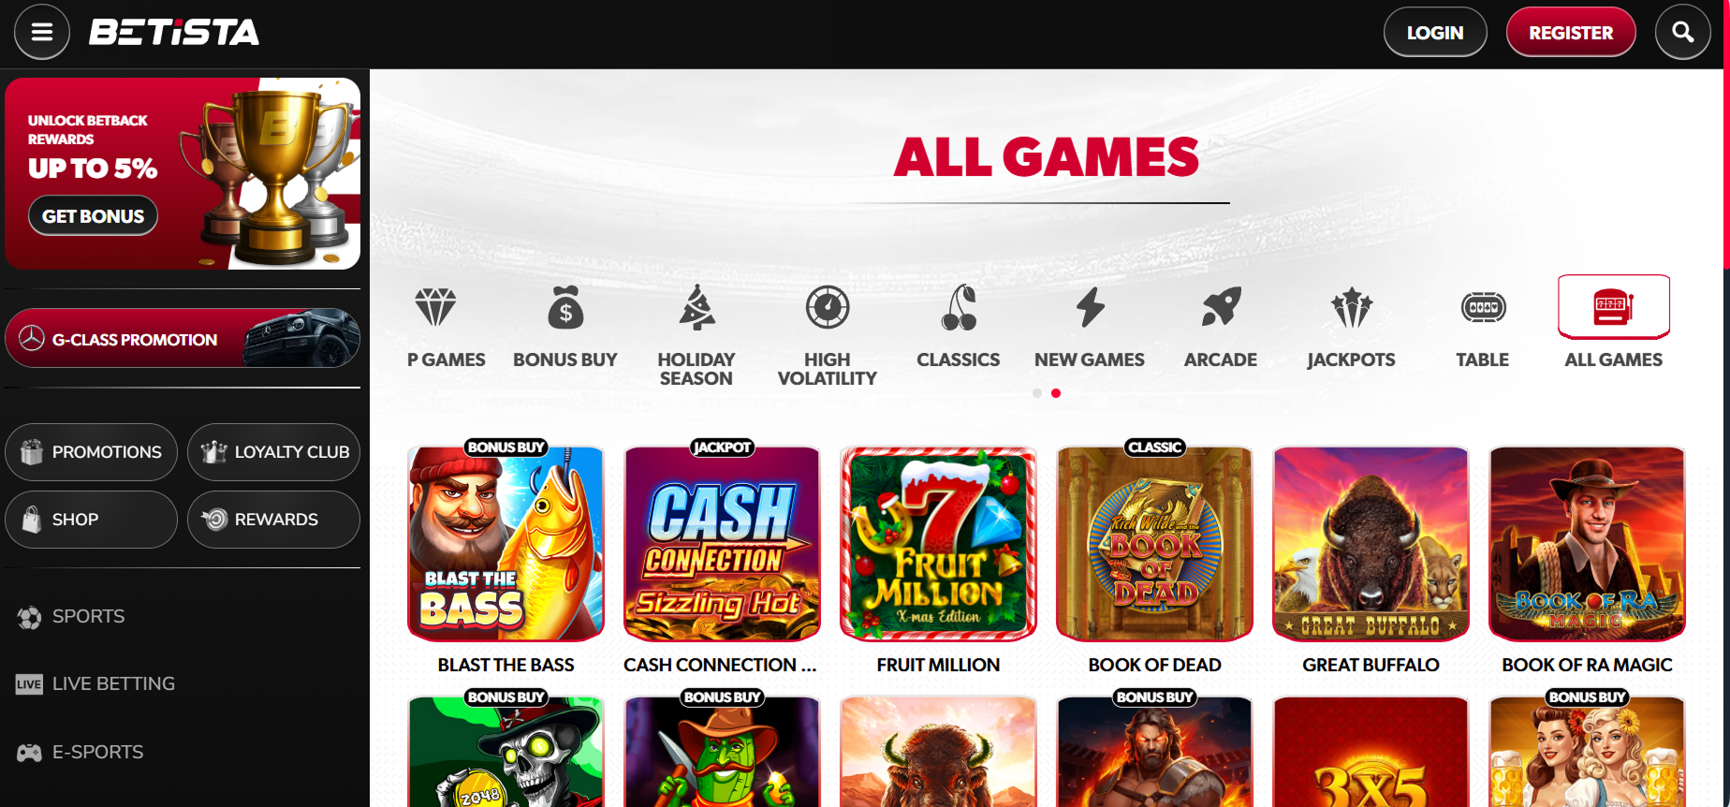Select the New Games lightning icon

(1090, 307)
